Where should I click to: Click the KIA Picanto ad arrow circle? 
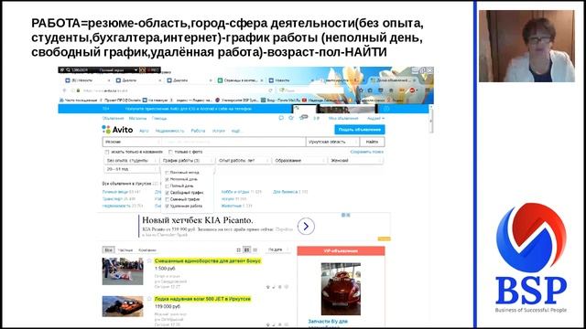click(306, 226)
